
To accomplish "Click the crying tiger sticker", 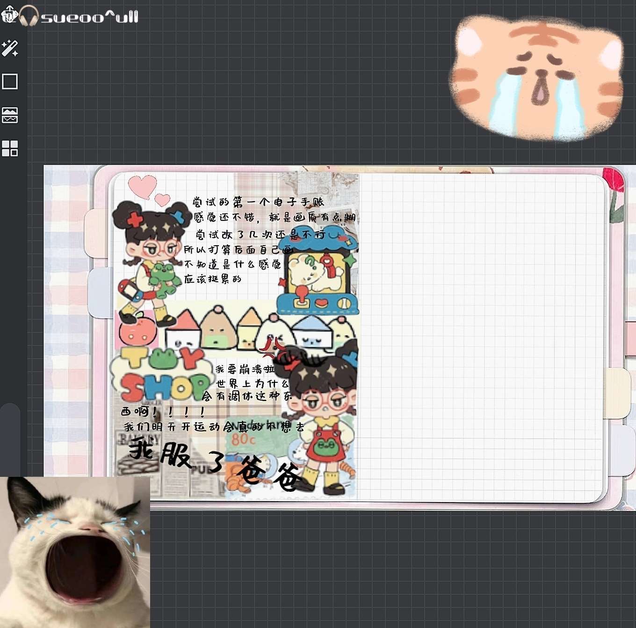I will 537,78.
